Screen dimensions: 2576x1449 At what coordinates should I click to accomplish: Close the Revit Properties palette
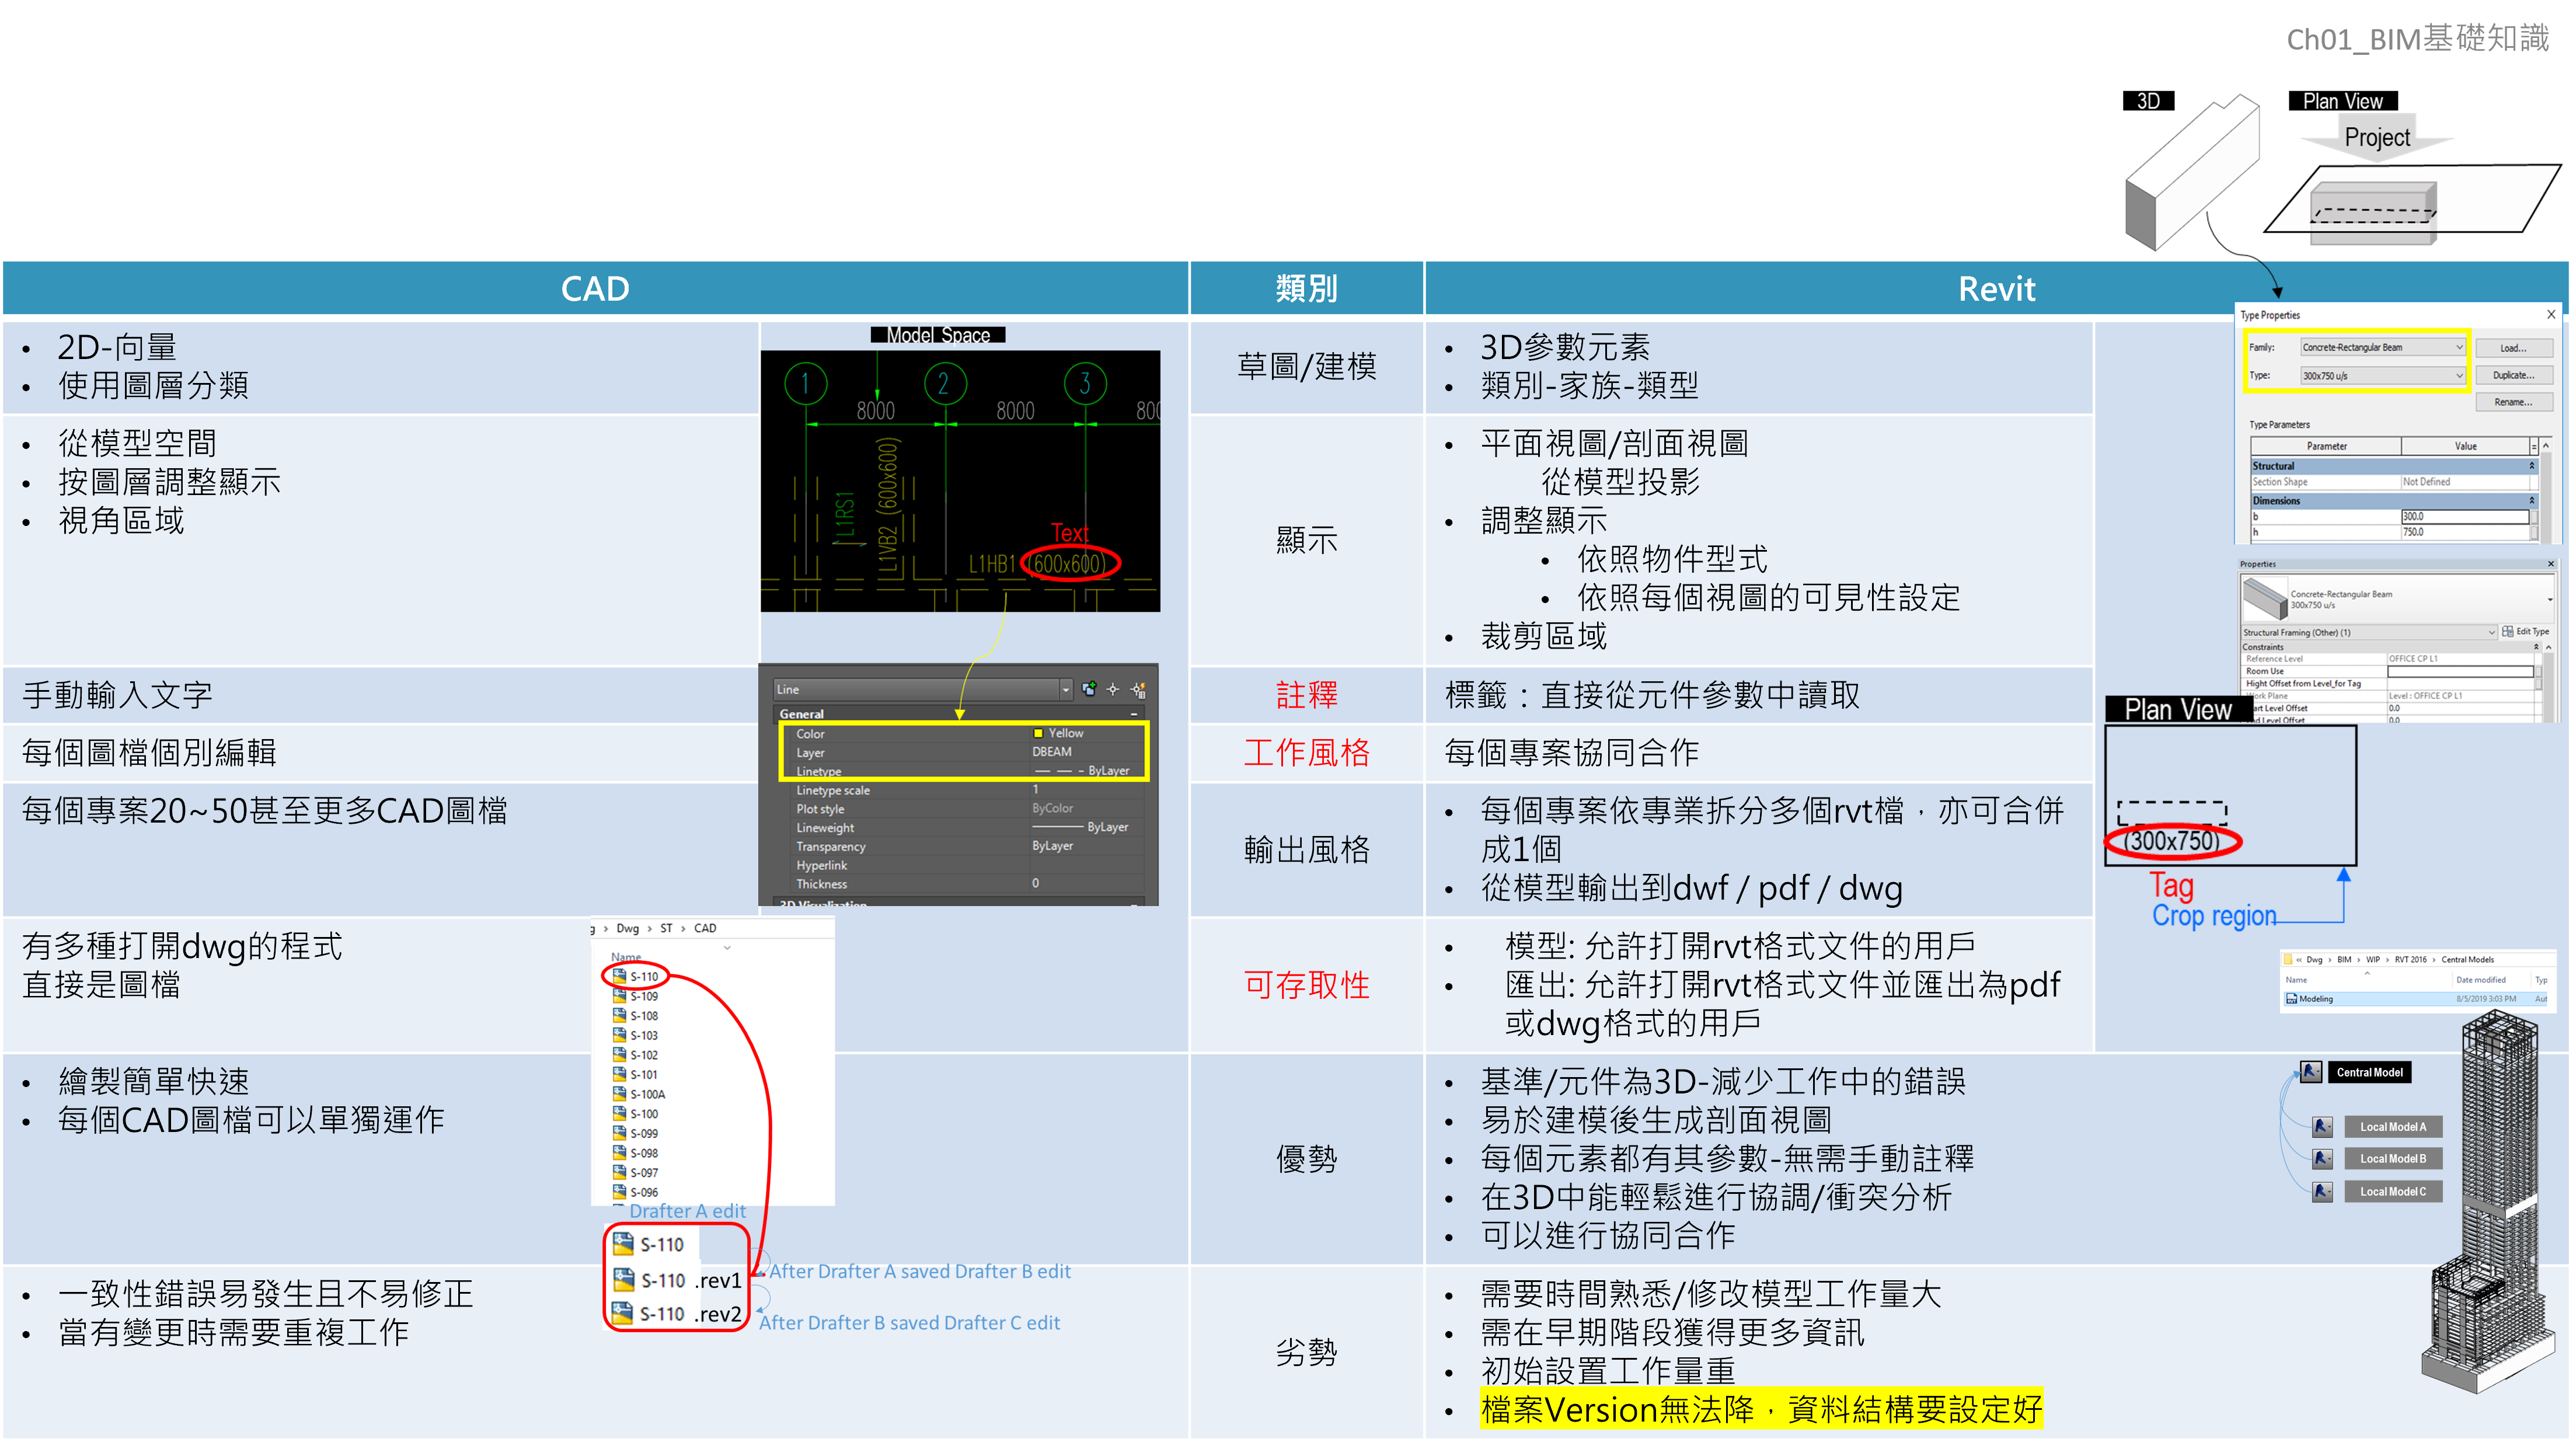(2551, 564)
